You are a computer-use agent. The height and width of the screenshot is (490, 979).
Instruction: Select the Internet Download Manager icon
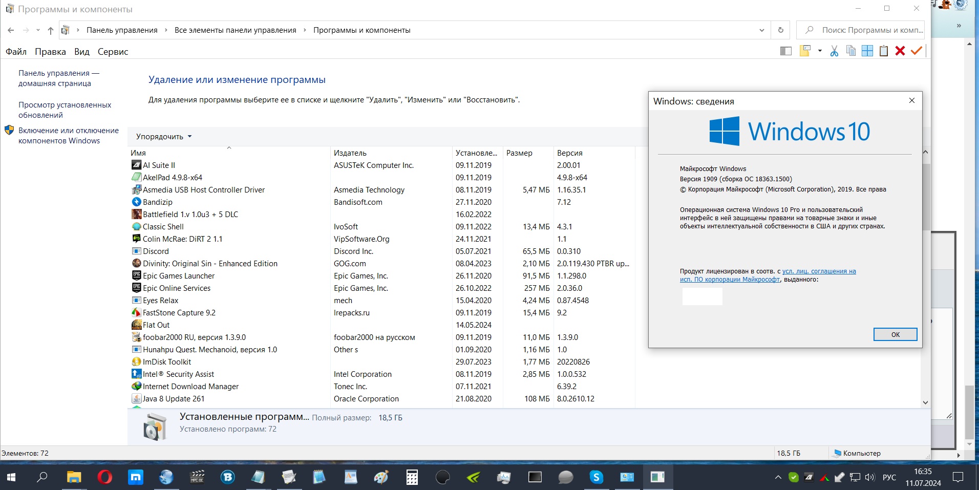[x=136, y=387]
